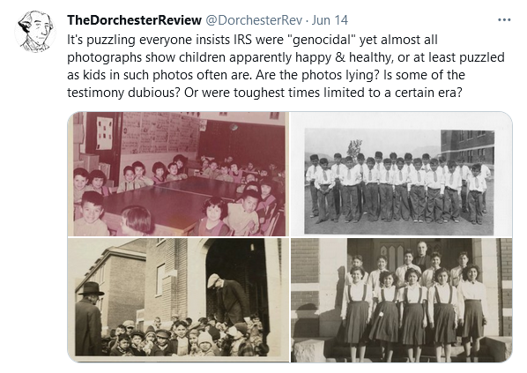527x373 pixels.
Task: Click the tweet text body
Action: [x=286, y=66]
